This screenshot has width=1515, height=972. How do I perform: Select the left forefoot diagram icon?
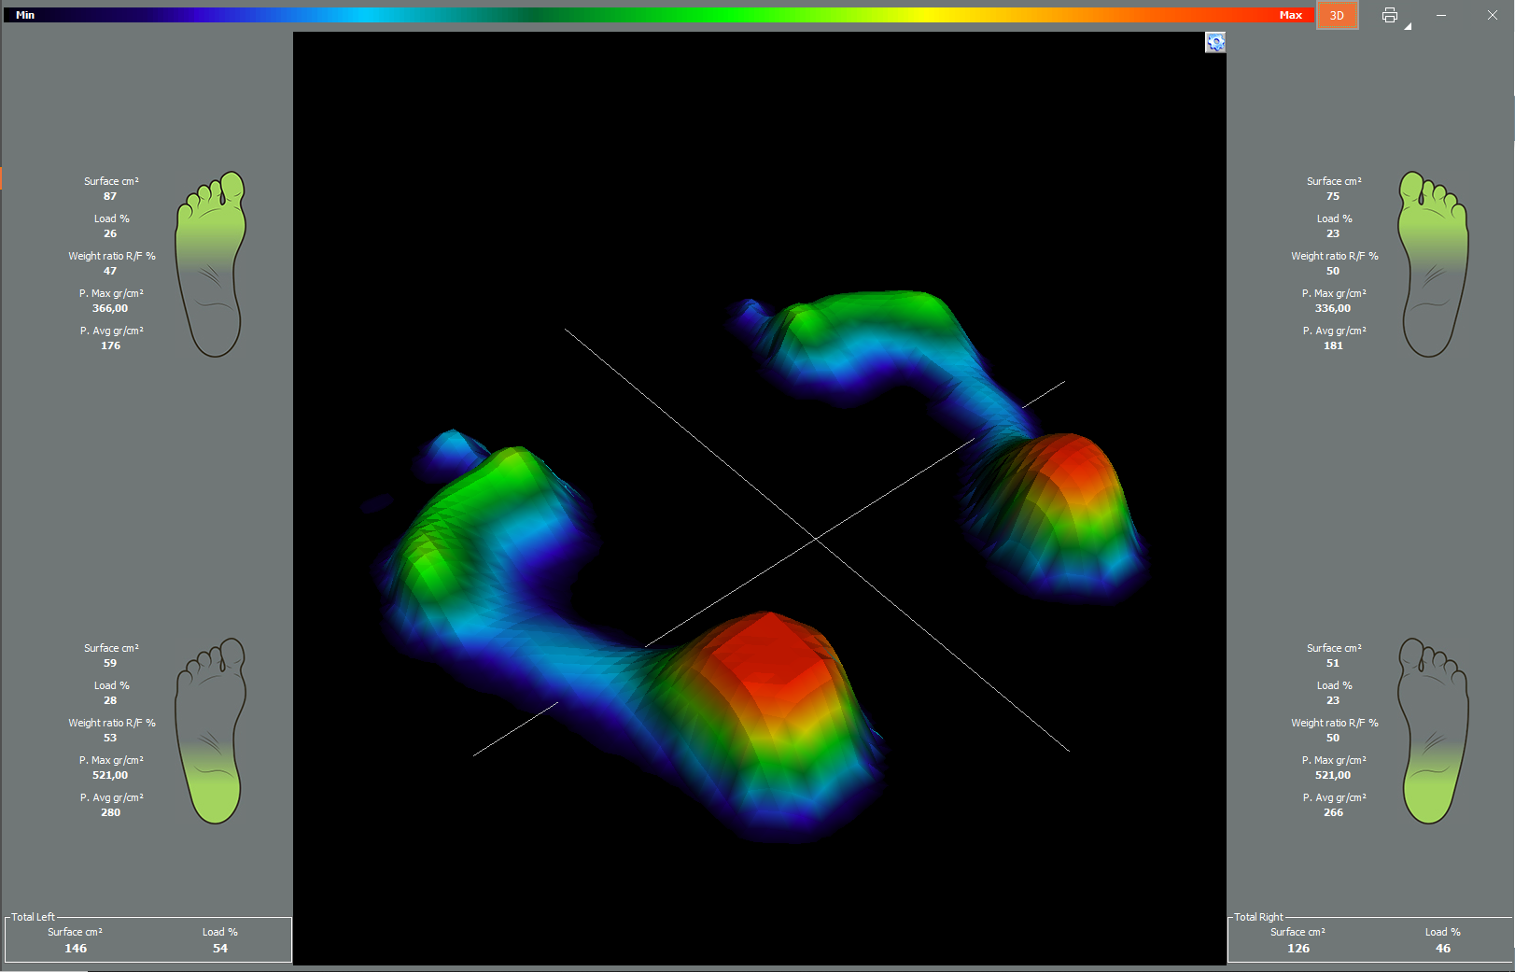pyautogui.click(x=212, y=263)
